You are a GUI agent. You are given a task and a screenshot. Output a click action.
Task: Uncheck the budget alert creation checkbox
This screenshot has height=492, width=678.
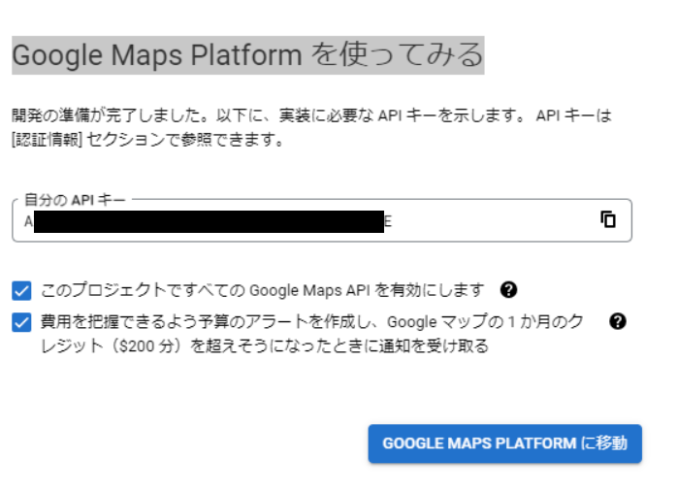point(21,322)
